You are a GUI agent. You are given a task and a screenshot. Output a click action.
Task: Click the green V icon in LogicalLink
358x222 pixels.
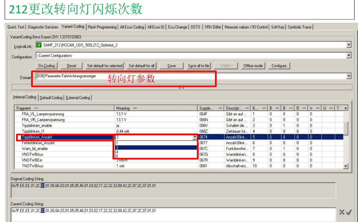tap(39, 45)
